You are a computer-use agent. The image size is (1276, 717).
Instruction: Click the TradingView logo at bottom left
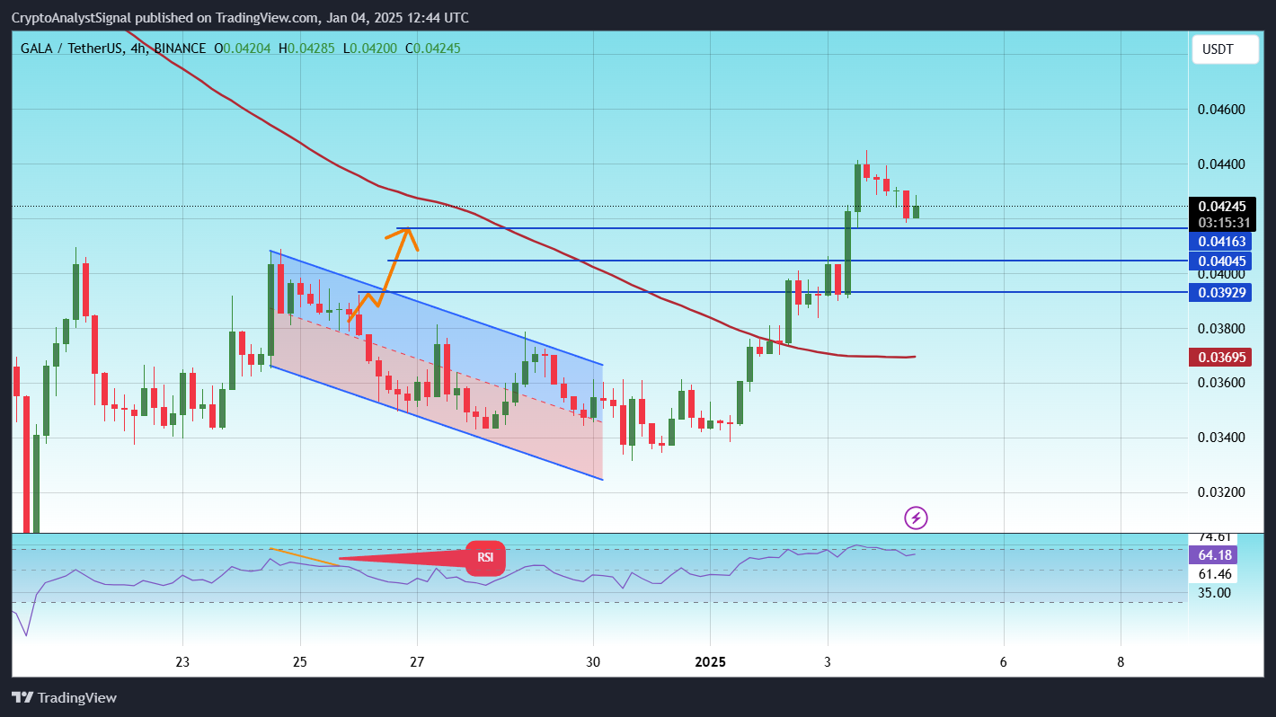[x=64, y=698]
